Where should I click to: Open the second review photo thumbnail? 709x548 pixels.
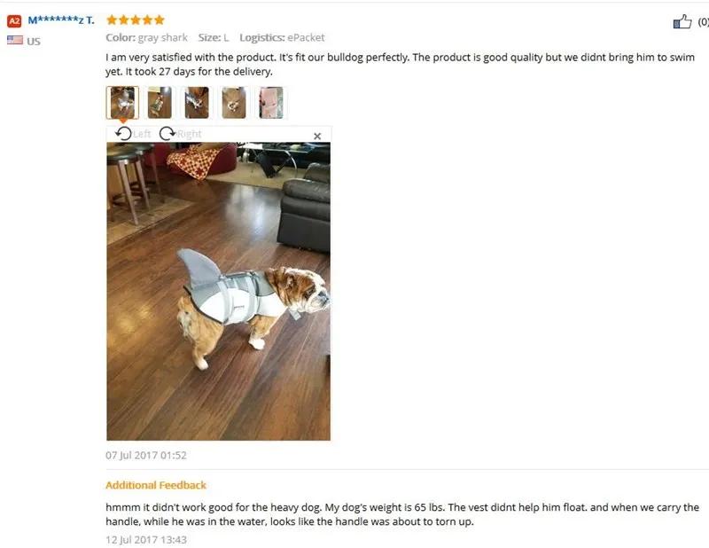(x=160, y=103)
